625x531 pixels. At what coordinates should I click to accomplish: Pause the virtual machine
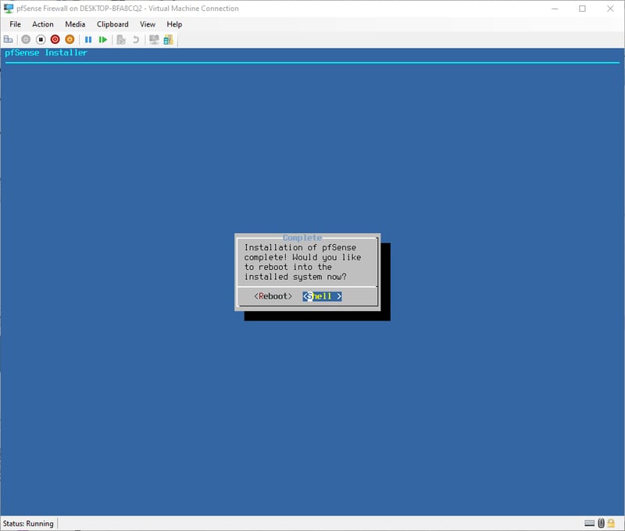click(x=88, y=39)
